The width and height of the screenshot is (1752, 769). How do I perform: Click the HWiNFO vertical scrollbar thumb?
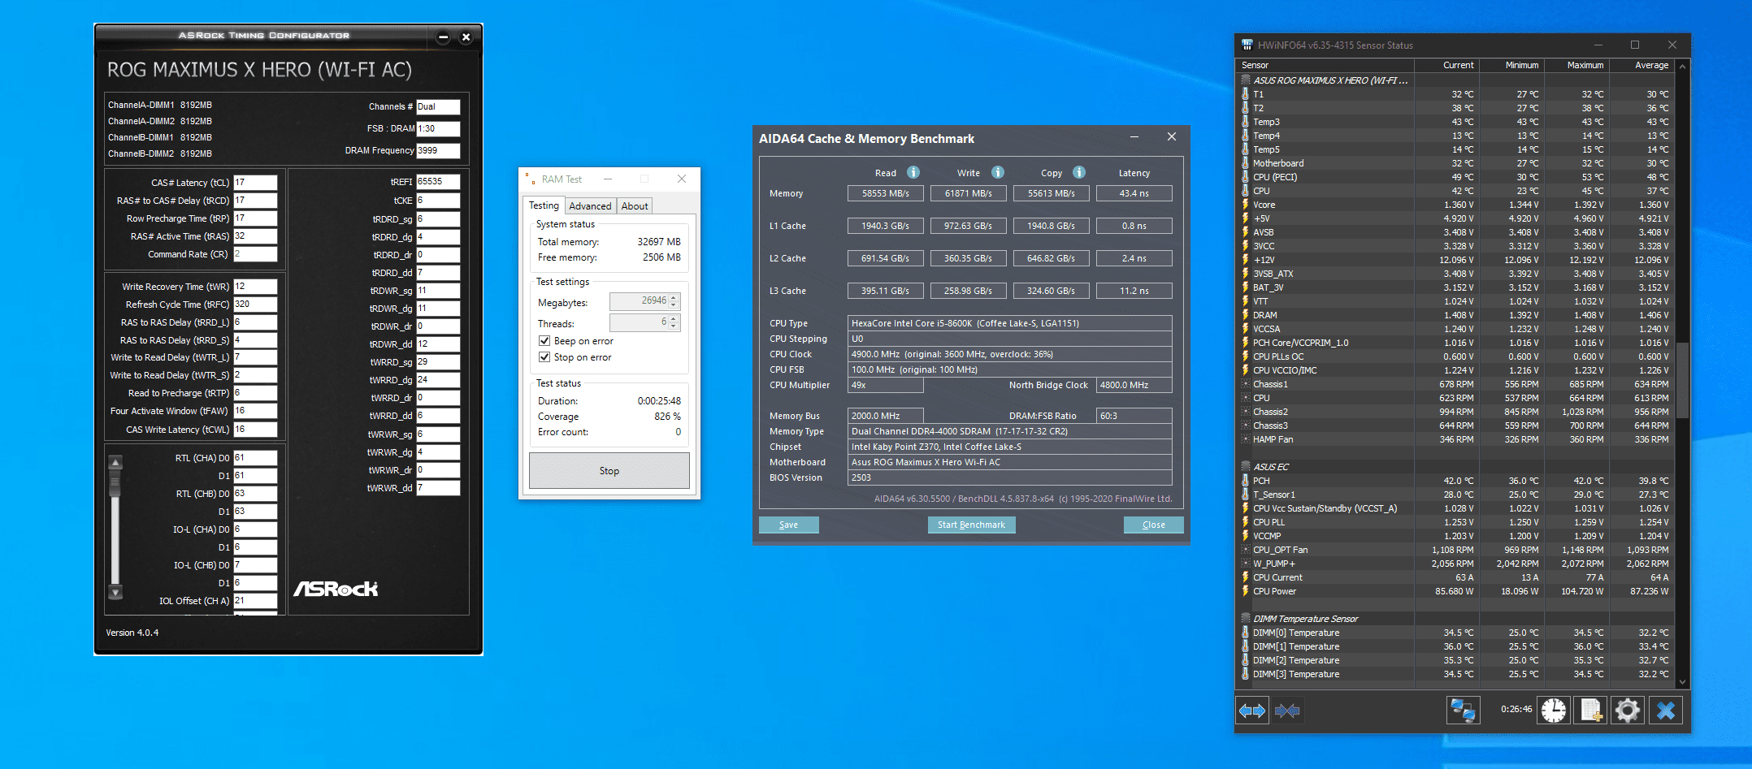[x=1682, y=379]
